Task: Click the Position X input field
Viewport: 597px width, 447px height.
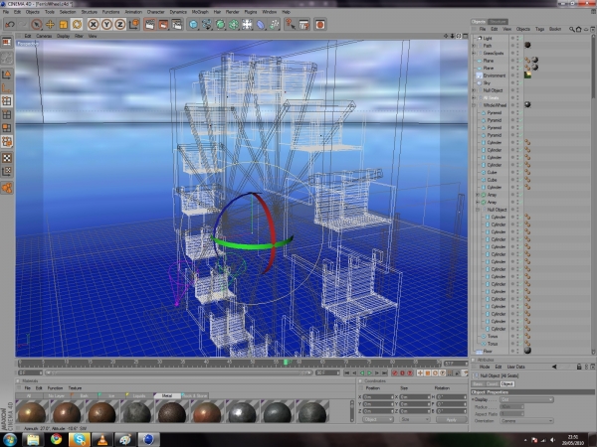Action: pyautogui.click(x=378, y=397)
